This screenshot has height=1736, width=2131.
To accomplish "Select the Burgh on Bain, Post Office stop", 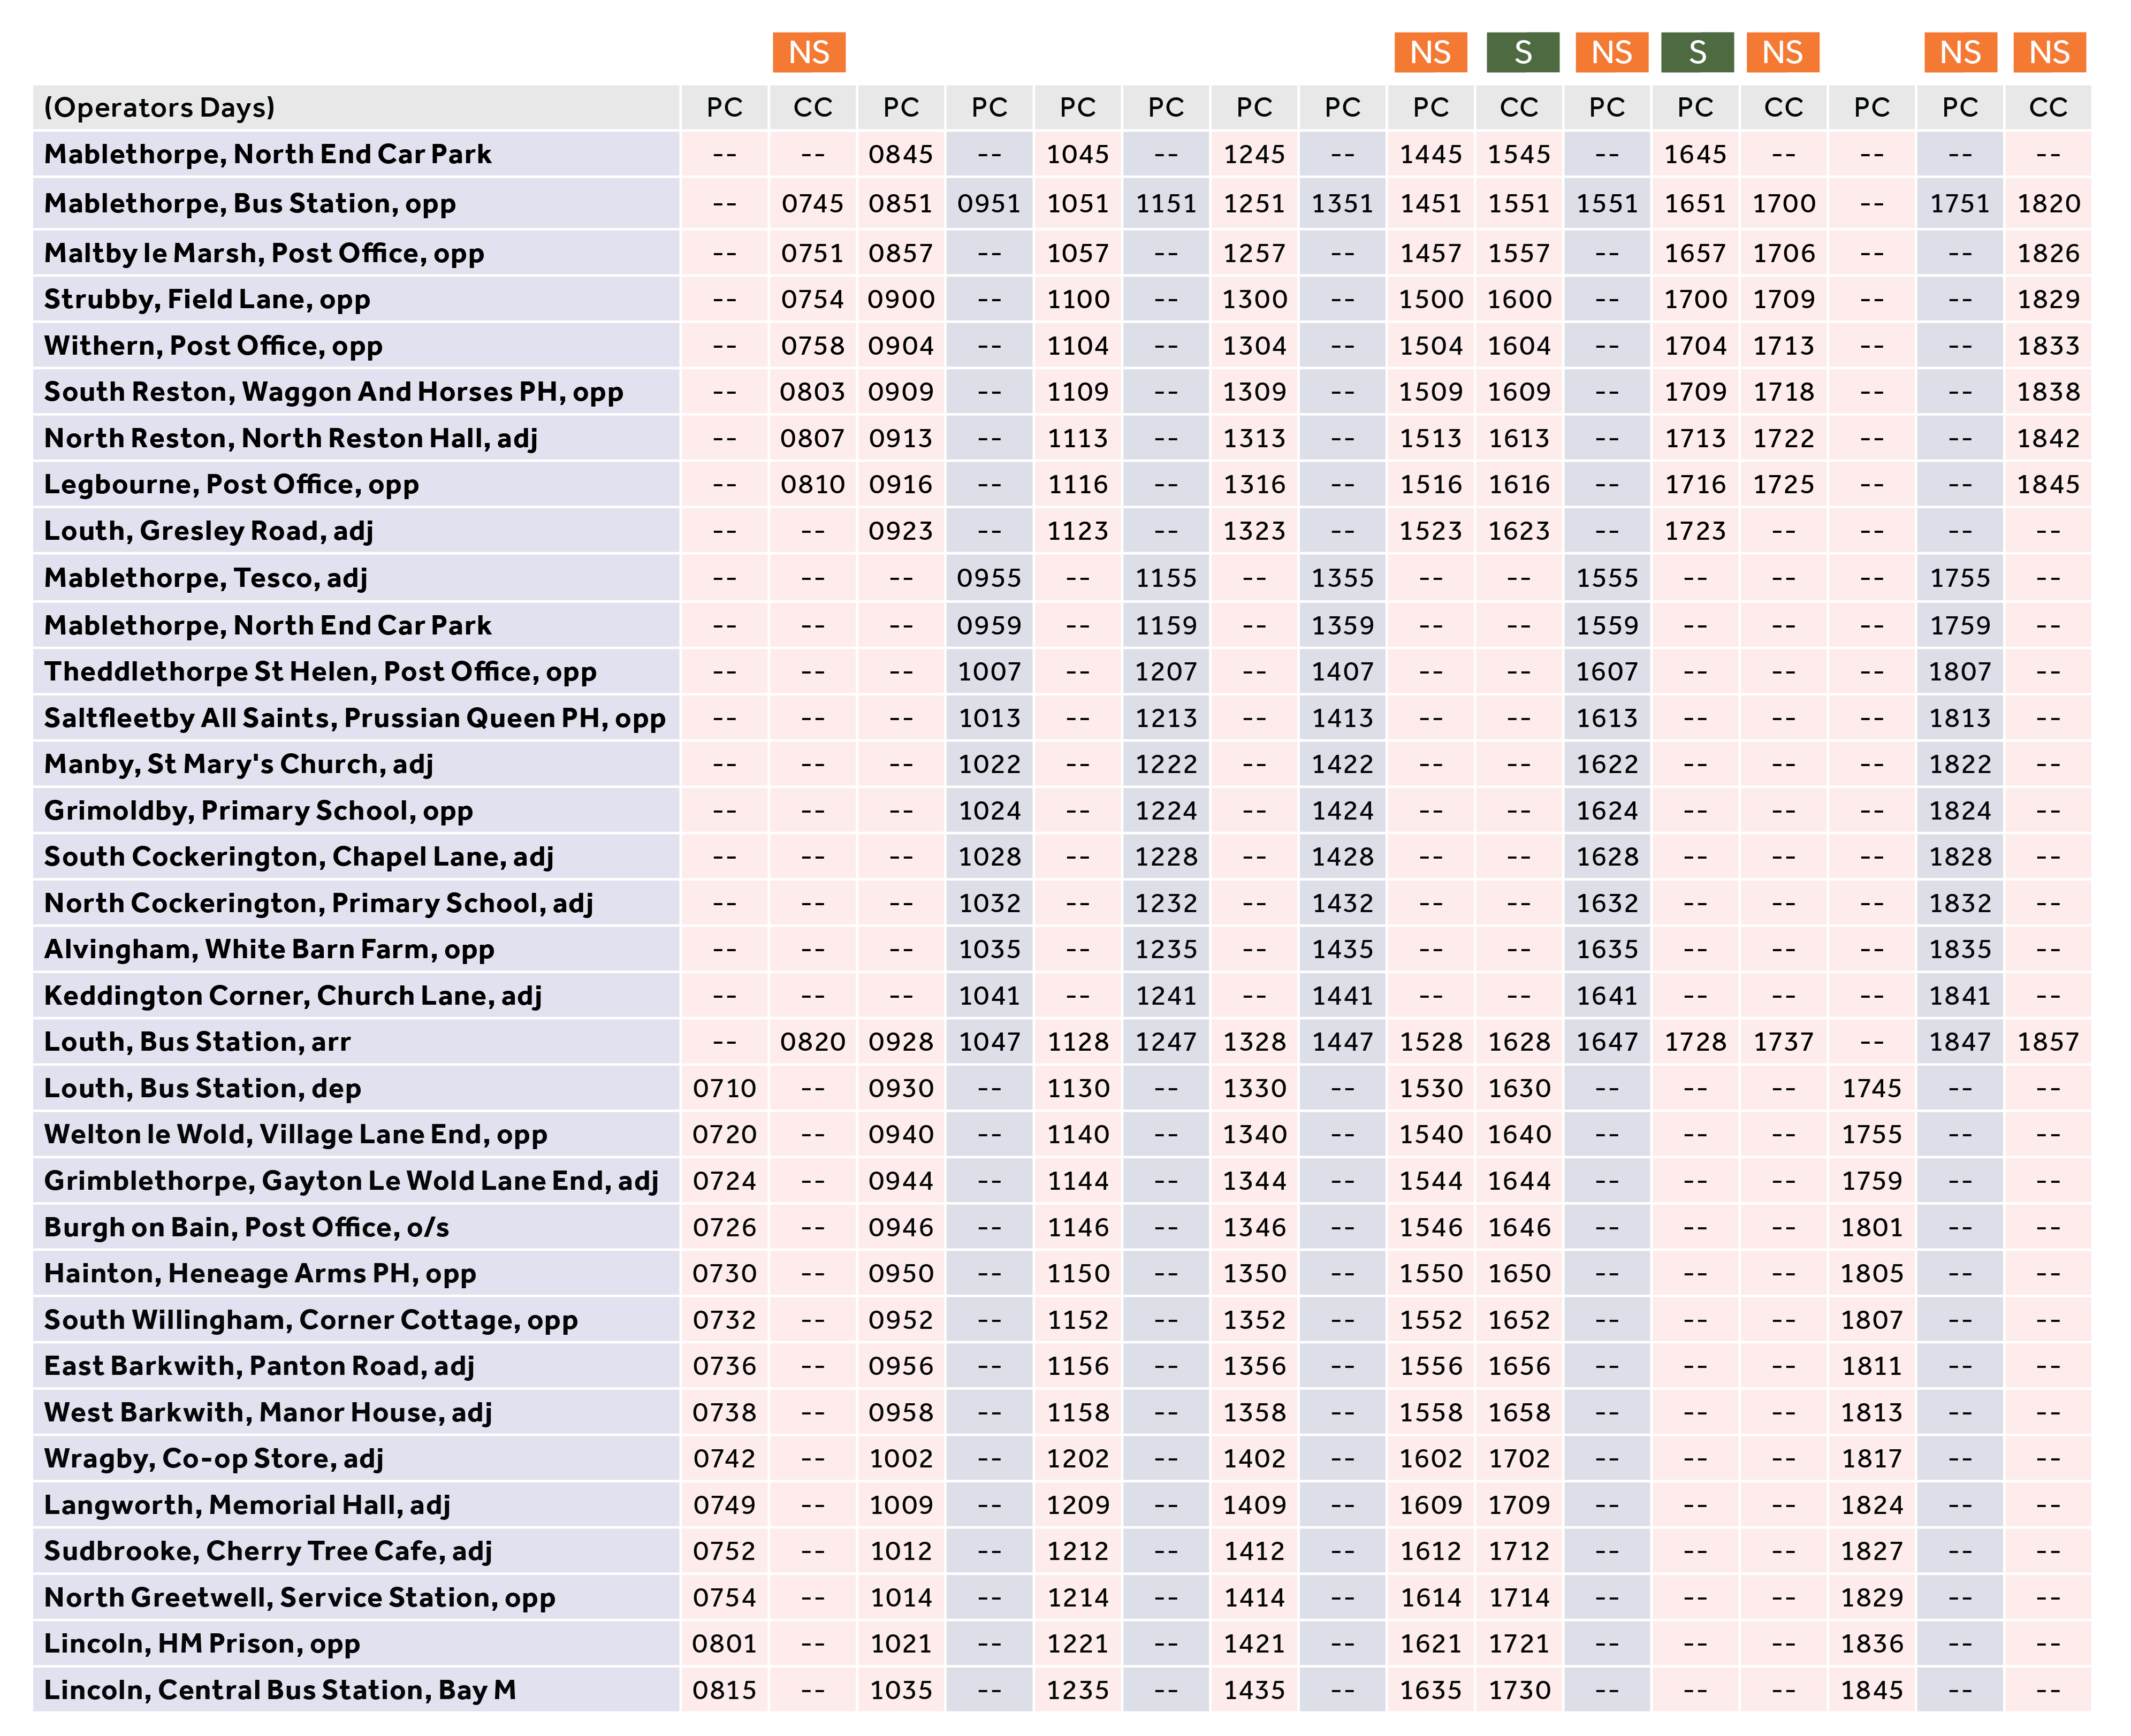I will point(246,1227).
